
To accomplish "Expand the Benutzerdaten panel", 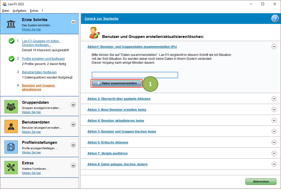I will click(73, 125).
